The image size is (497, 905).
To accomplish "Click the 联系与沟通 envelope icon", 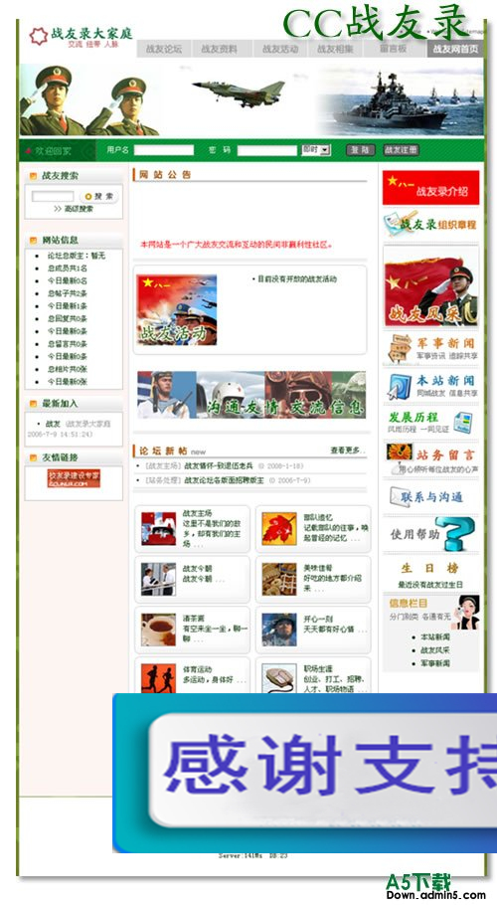I will point(399,496).
